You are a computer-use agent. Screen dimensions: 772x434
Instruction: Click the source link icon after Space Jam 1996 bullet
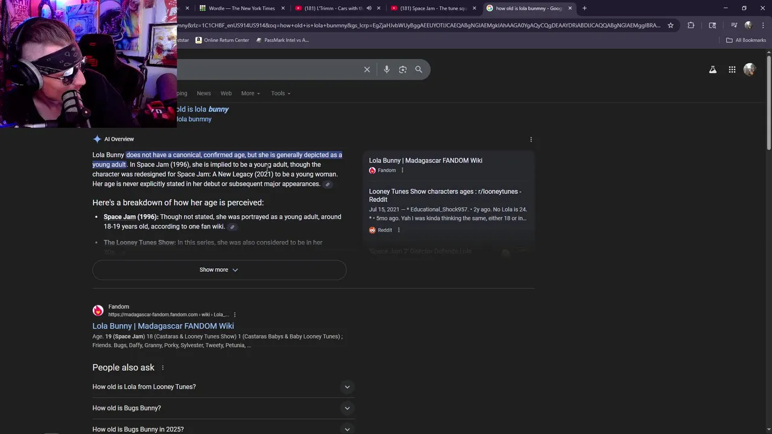click(232, 227)
